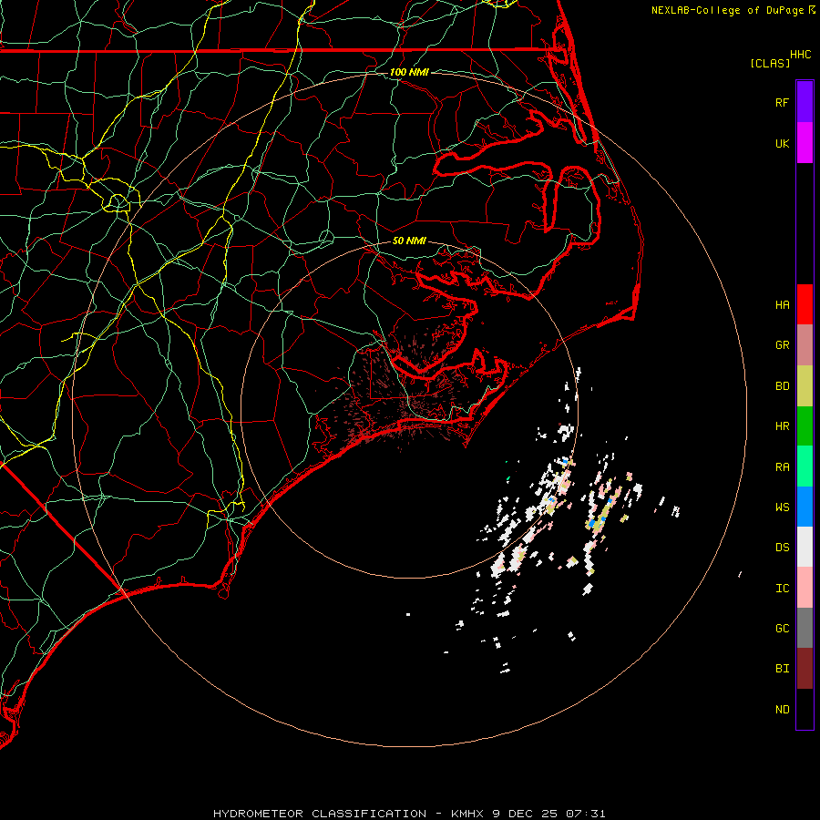Select the BD yellow-olive legend swatch
Viewport: 820px width, 820px height.
click(805, 386)
